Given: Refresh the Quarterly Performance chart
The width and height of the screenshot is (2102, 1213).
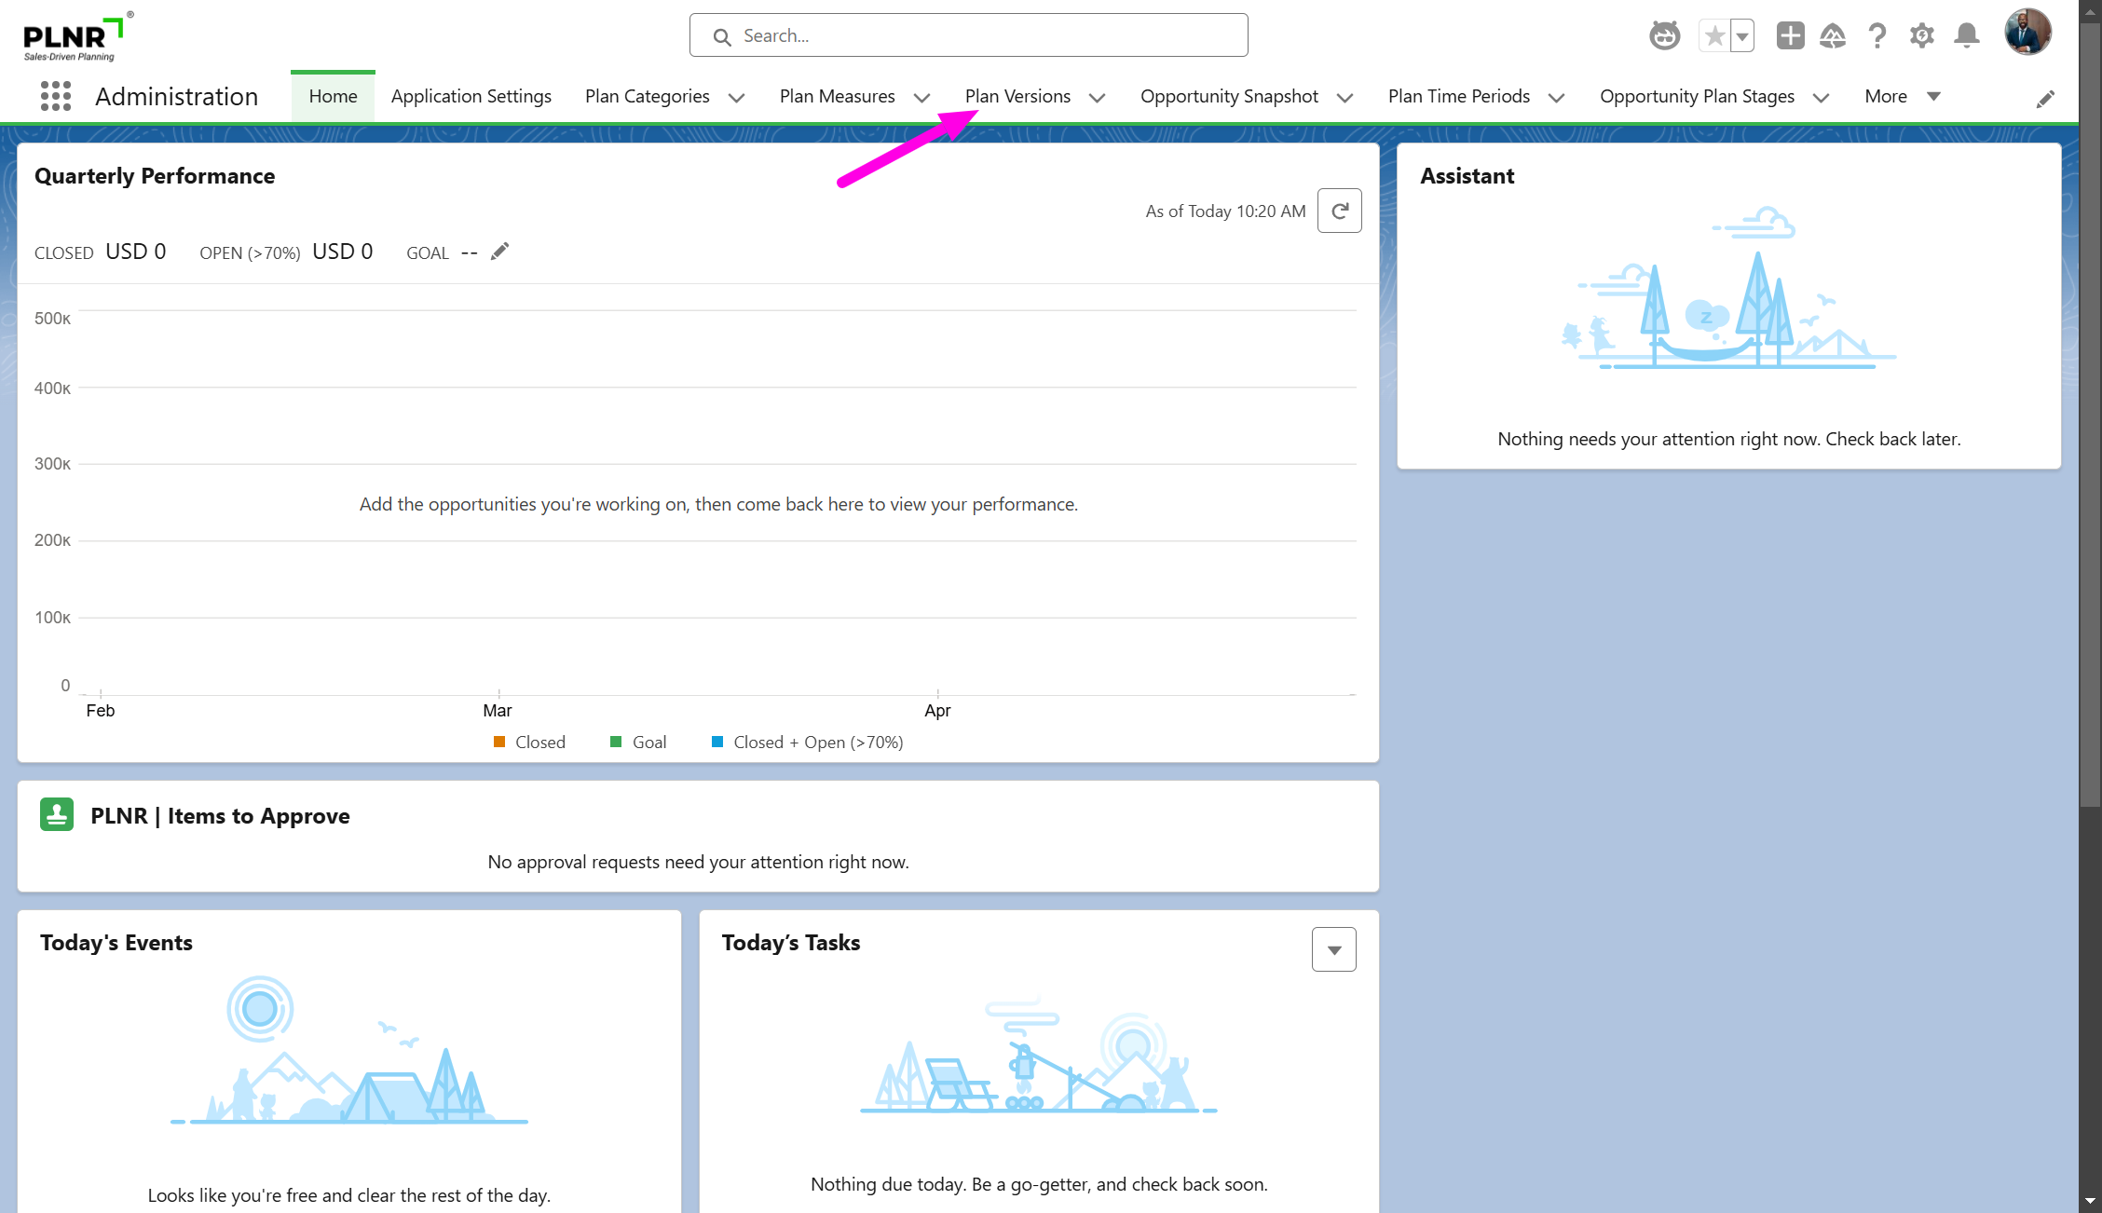Looking at the screenshot, I should coord(1339,211).
